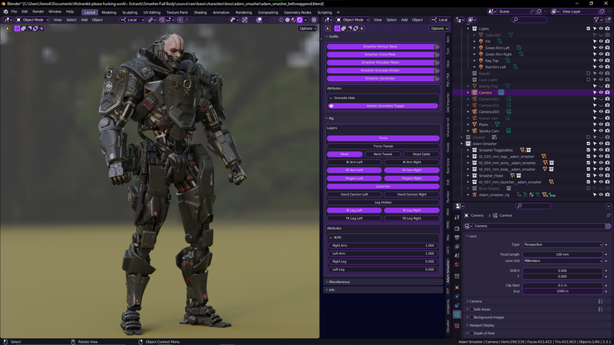Screen dimensions: 614x345
Task: Click the pause render preview icon
Action: pyautogui.click(x=314, y=20)
